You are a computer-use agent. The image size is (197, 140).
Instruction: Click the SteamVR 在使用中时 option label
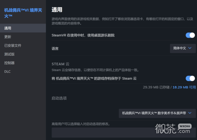pyautogui.click(x=83, y=35)
